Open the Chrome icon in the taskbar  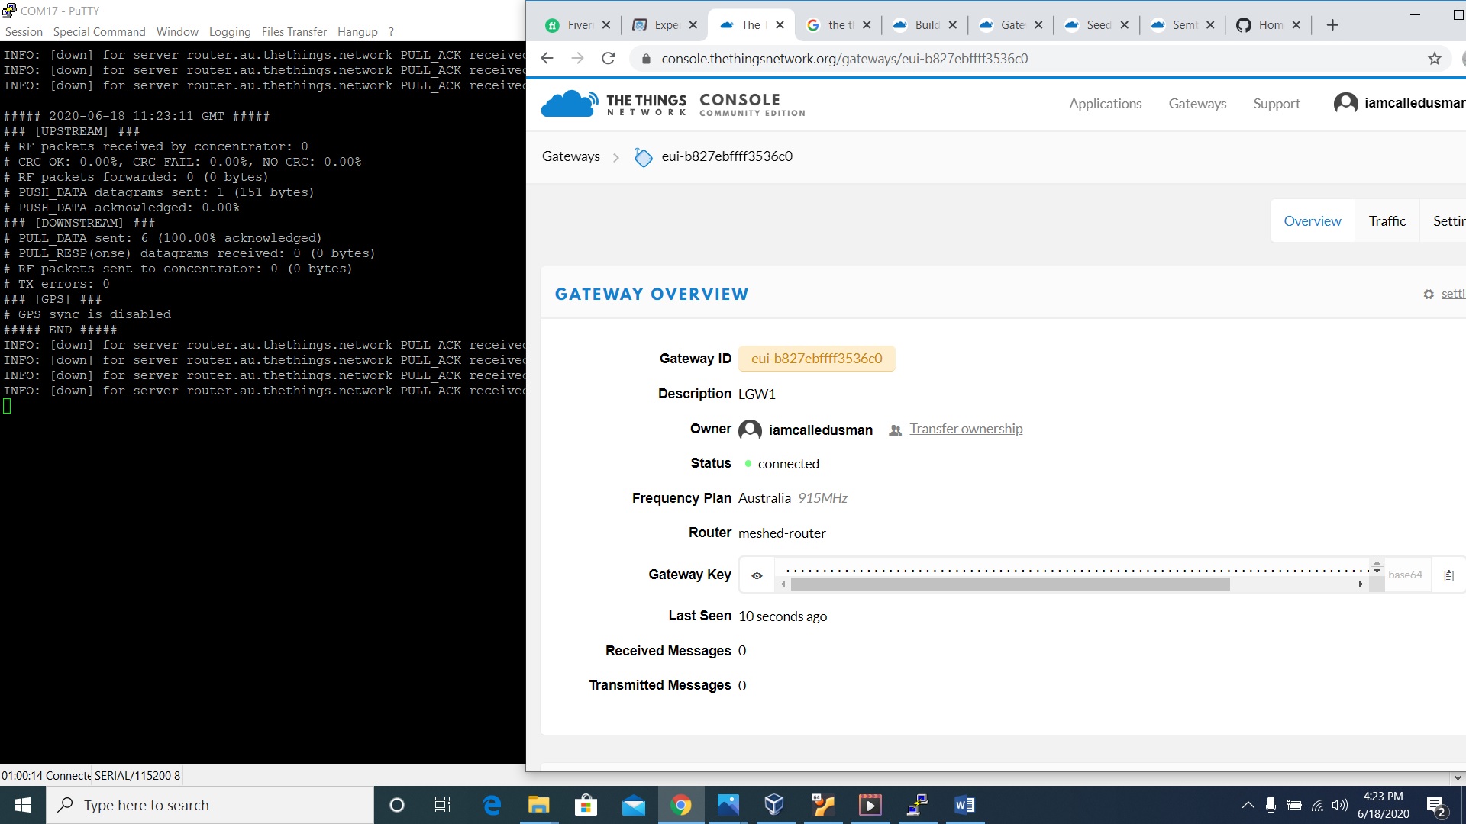(x=680, y=805)
